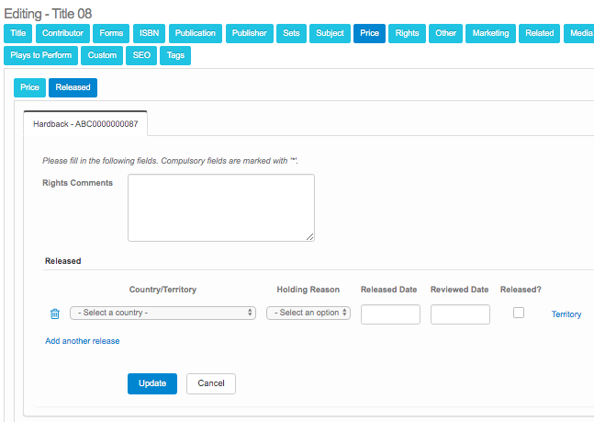Click into the Rights Comments text area
594x422 pixels.
click(220, 208)
